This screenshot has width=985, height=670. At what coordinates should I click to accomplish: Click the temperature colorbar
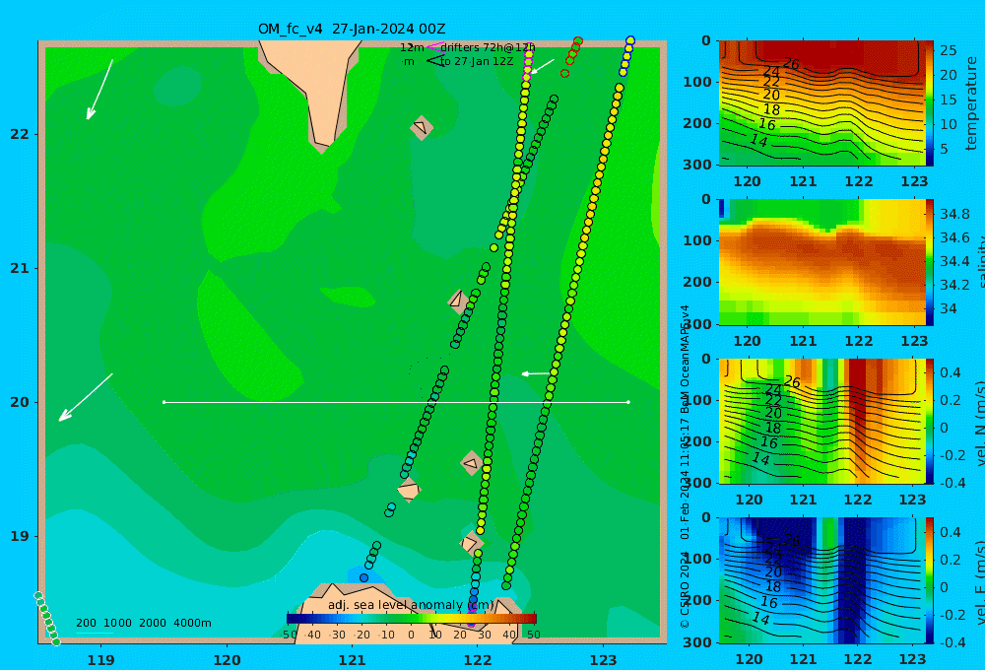pyautogui.click(x=929, y=103)
